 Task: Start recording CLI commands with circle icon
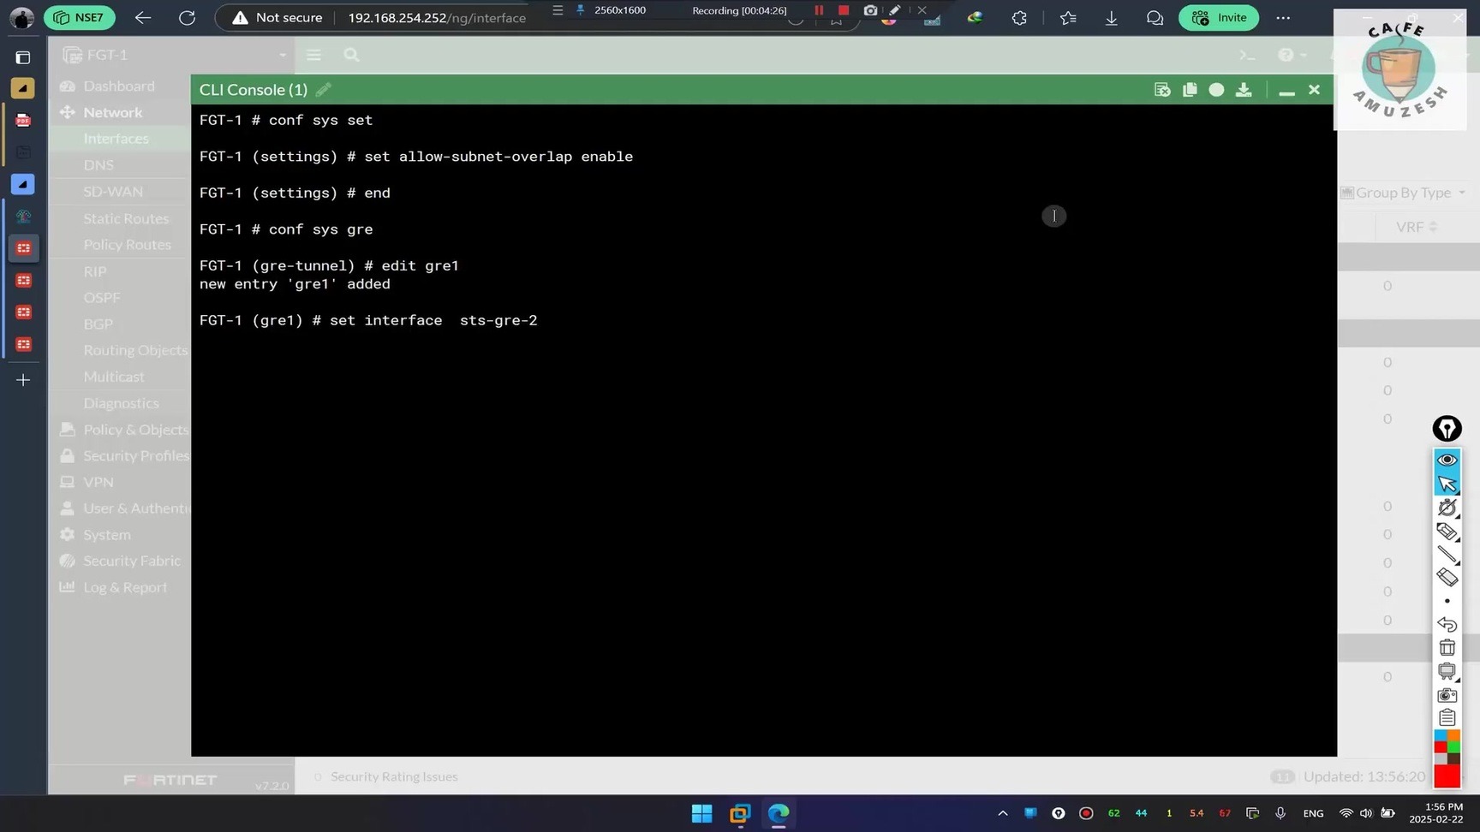click(1216, 90)
